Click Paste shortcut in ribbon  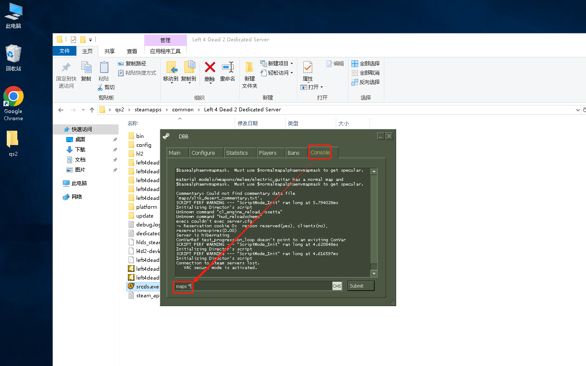point(137,73)
